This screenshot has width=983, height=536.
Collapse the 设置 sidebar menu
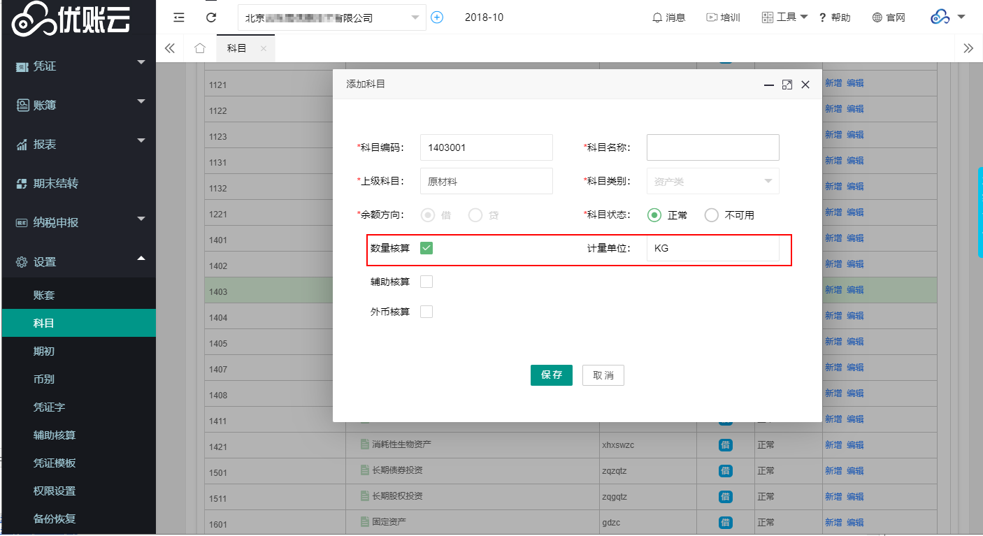click(78, 261)
